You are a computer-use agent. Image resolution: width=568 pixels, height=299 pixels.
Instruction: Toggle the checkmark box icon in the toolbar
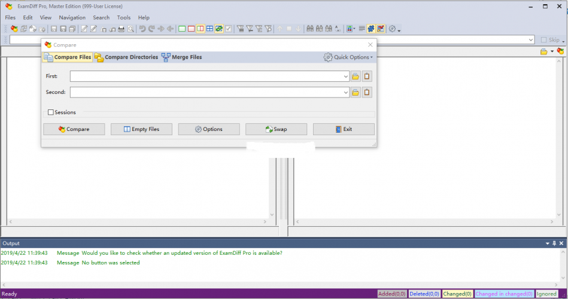(229, 29)
